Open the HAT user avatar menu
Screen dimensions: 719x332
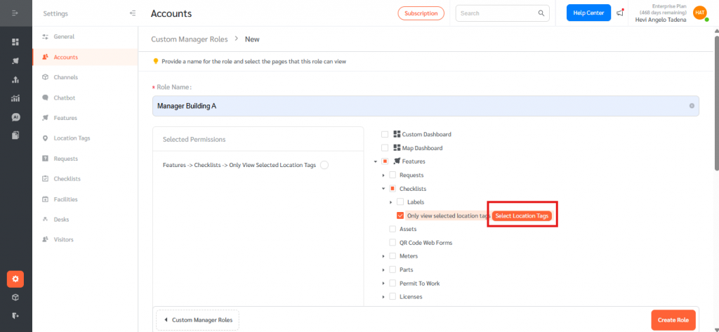coord(699,13)
